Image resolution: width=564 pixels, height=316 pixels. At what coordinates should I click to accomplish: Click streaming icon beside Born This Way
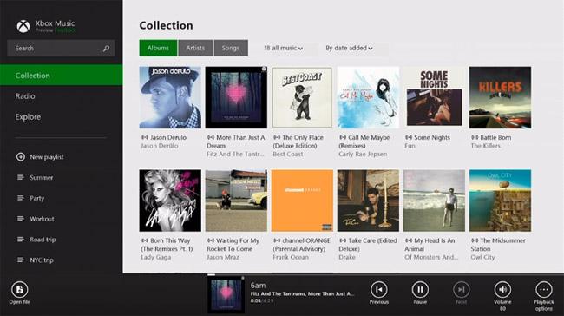click(145, 240)
